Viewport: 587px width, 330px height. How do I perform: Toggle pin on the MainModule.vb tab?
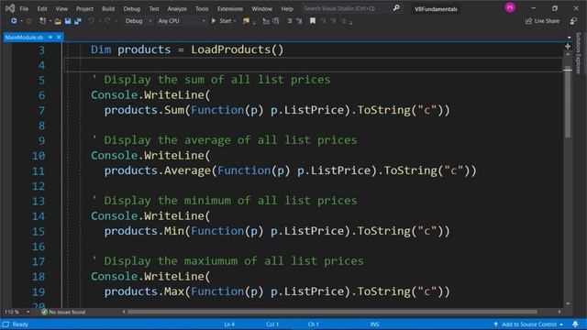coord(50,37)
